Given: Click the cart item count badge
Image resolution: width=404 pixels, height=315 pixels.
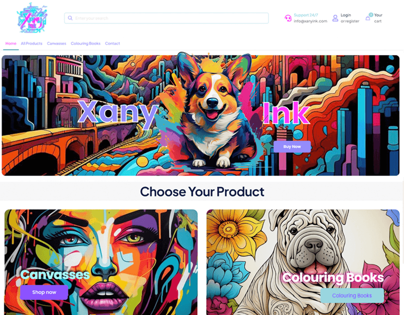Looking at the screenshot, I should [371, 15].
